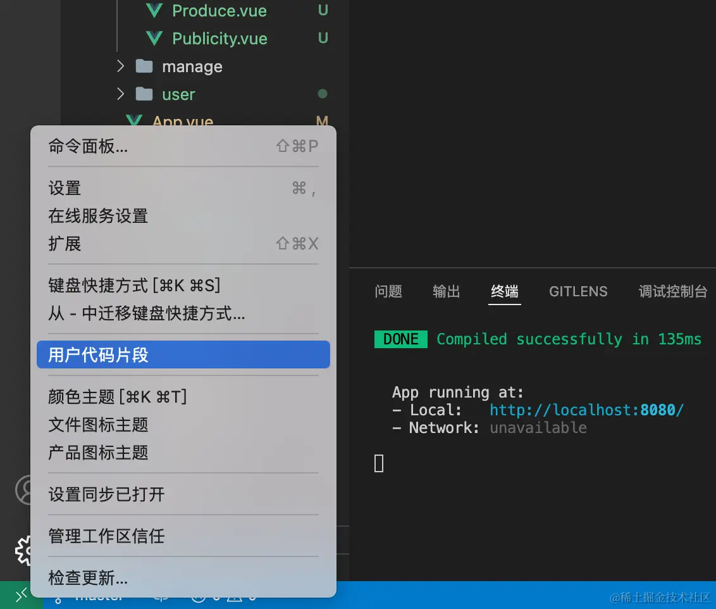
Task: Click inside the terminal input area
Action: [443, 463]
